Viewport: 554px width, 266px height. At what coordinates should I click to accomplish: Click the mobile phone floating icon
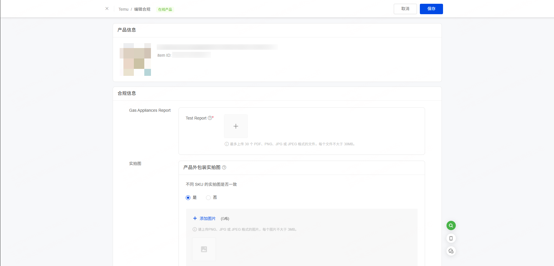pos(451,238)
